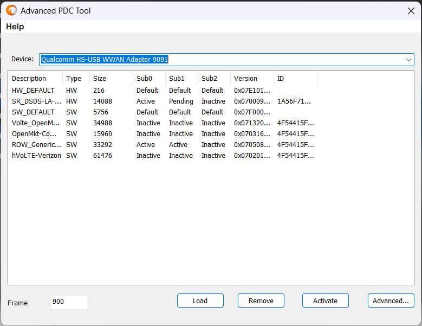
Task: Click version 0x070316... cell
Action: pos(252,134)
